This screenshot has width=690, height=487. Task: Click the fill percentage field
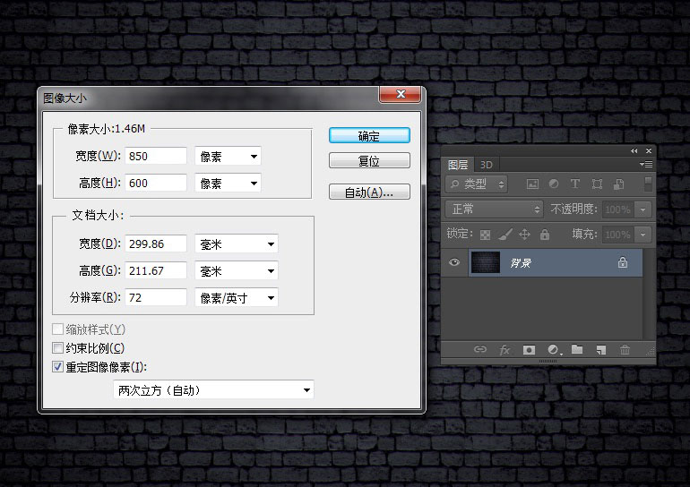617,235
